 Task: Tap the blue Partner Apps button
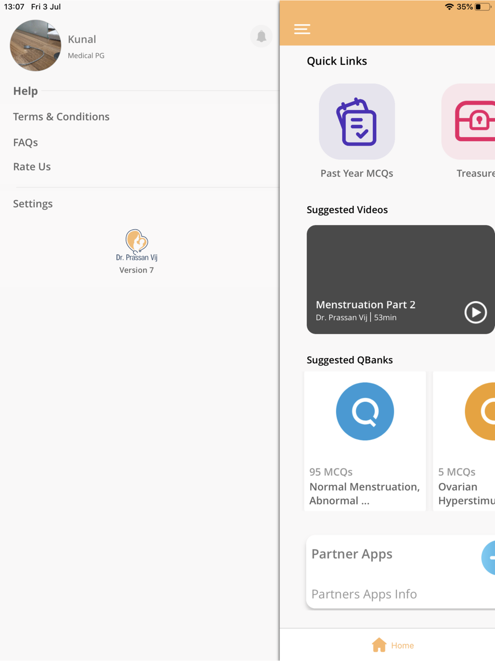(x=488, y=557)
